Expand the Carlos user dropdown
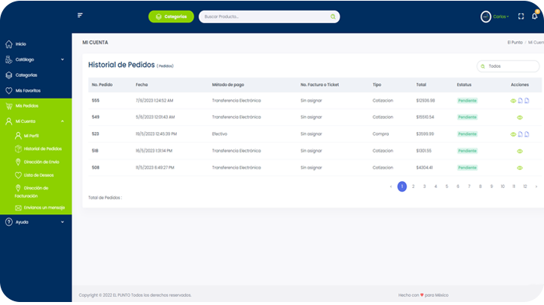 [x=501, y=16]
